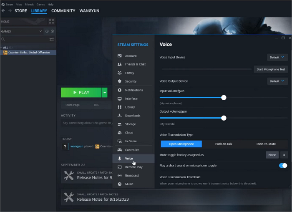The width and height of the screenshot is (292, 212).
Task: Open Voice Output Device dropdown
Action: coord(277,81)
